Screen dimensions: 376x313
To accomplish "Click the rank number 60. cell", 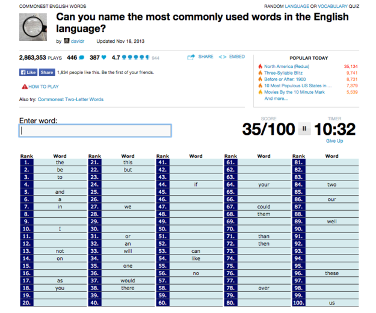I will (162, 303).
